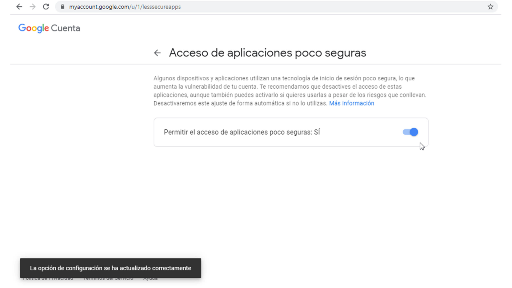Click the 'Cuenta' word beside the Google logo
This screenshot has height=288, width=512.
pyautogui.click(x=66, y=28)
